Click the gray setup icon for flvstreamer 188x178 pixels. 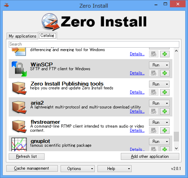click(154, 130)
